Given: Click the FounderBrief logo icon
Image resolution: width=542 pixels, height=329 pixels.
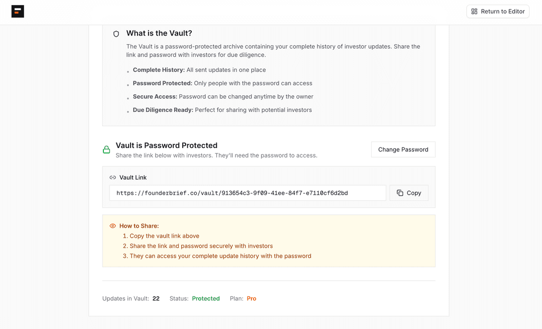Looking at the screenshot, I should [18, 12].
